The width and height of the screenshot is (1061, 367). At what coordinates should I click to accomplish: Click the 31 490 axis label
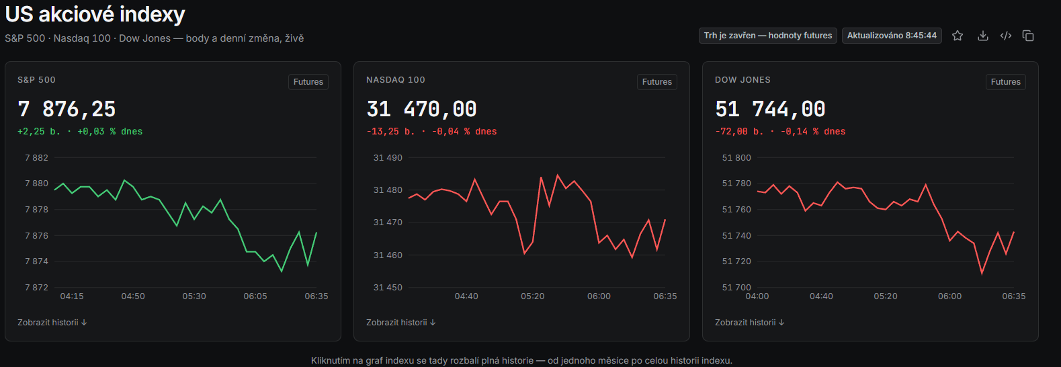[x=388, y=158]
